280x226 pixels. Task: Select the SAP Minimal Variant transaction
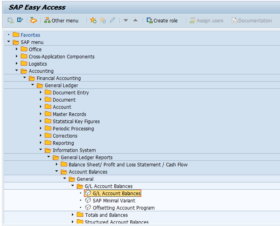point(110,200)
